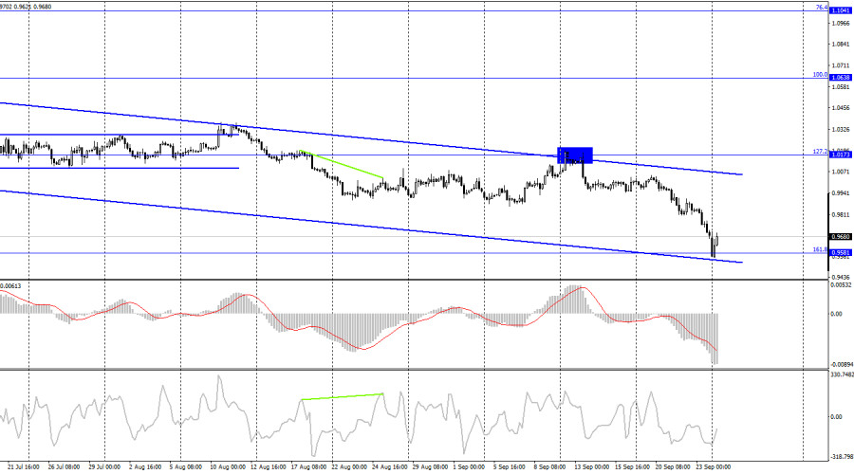Click the 330.7482 oscillator scale value
The height and width of the screenshot is (474, 854).
[842, 374]
